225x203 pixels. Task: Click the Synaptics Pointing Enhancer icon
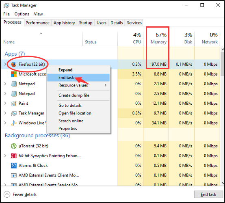click(x=14, y=156)
